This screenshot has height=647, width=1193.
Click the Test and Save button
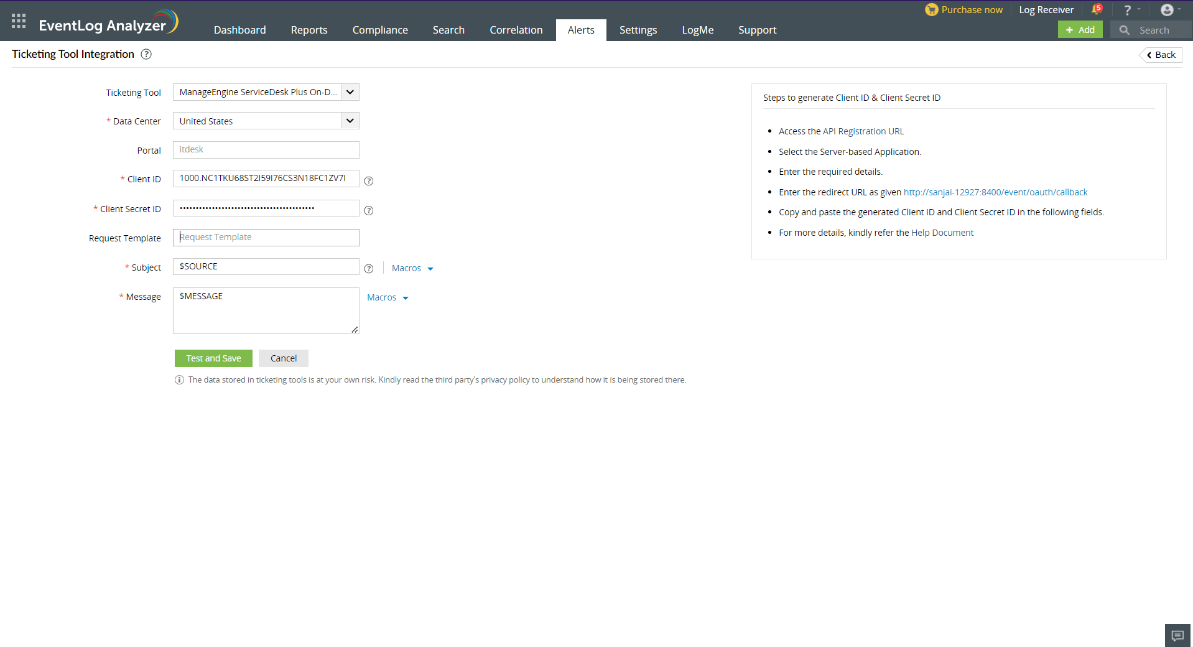click(x=213, y=358)
